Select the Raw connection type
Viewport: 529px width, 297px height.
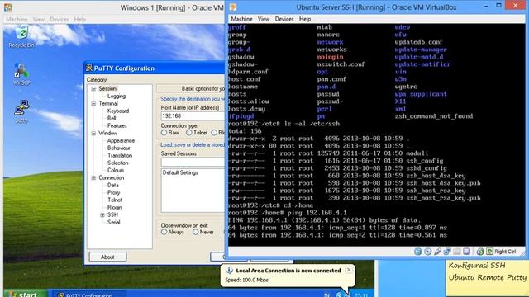click(x=164, y=133)
